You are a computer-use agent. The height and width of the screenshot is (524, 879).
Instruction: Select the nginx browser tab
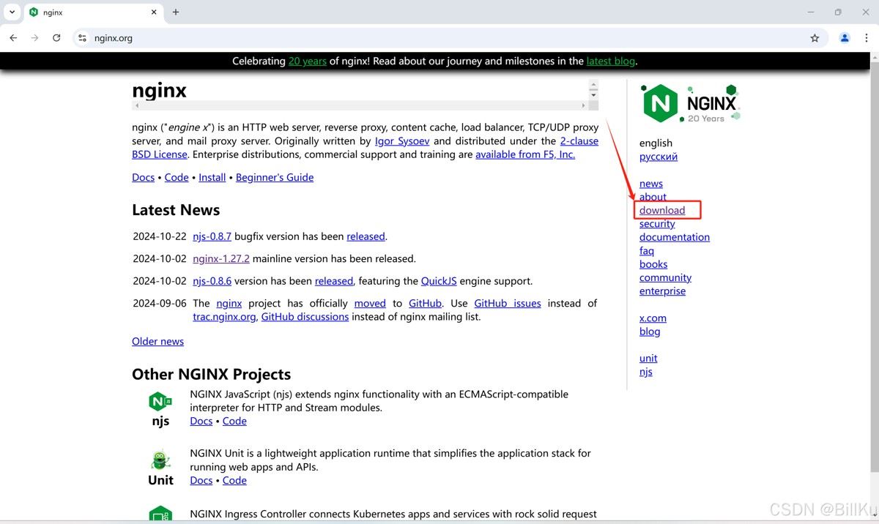92,12
